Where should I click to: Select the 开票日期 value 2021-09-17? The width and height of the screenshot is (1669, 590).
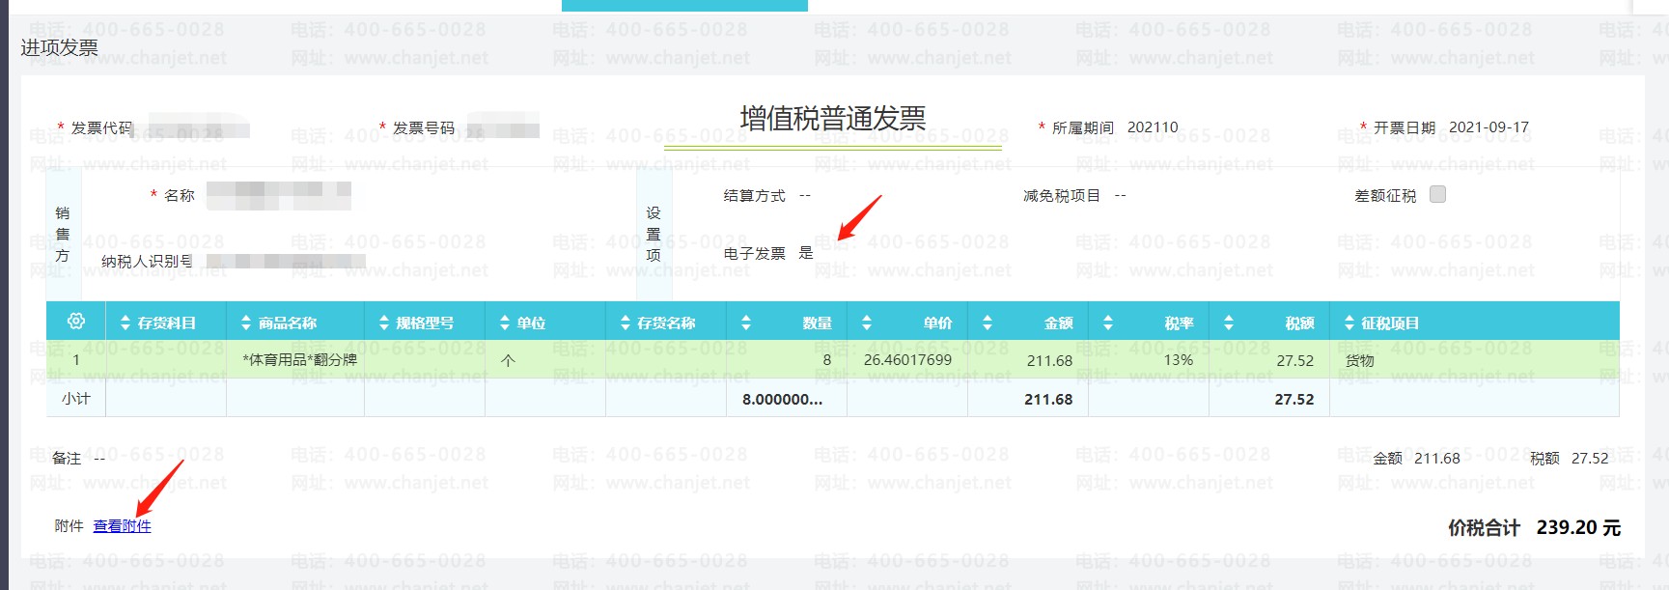(x=1488, y=127)
